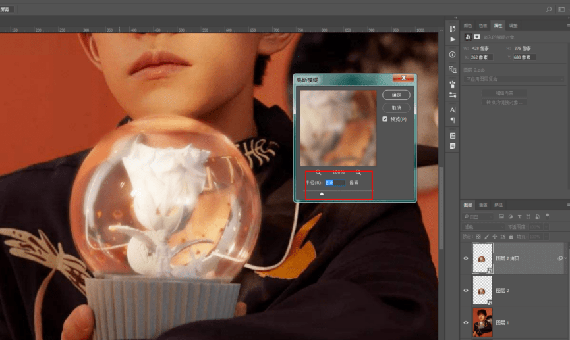The image size is (570, 340).
Task: Click 确定 in Gaussian Blur dialog
Action: pos(396,95)
